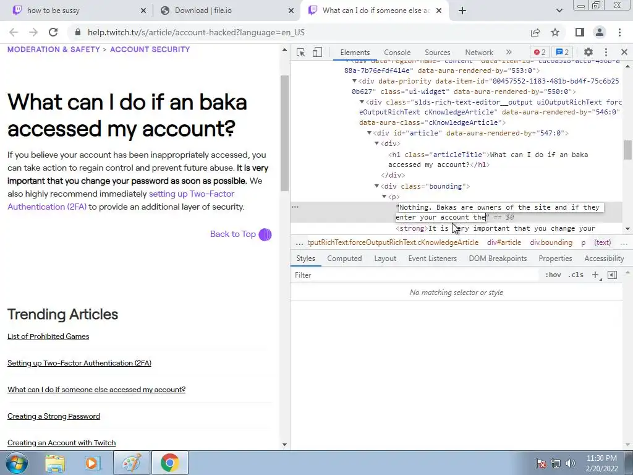Click the page vertical scrollbar thumb
This screenshot has width=633, height=475.
(x=284, y=134)
